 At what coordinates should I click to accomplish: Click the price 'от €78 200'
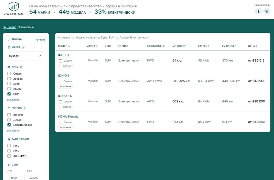click(257, 101)
